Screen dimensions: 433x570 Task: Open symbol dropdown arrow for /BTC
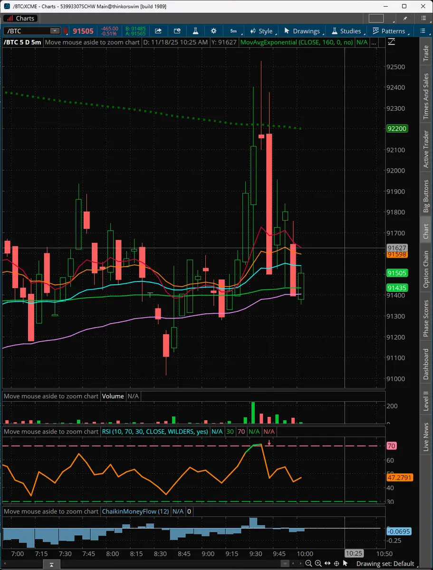pyautogui.click(x=55, y=31)
